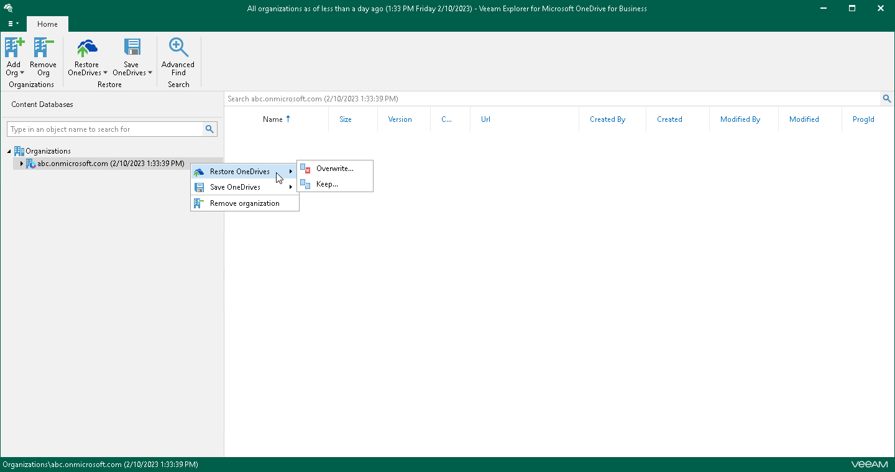Open Advanced Find magnifier icon
The width and height of the screenshot is (895, 472).
[178, 48]
